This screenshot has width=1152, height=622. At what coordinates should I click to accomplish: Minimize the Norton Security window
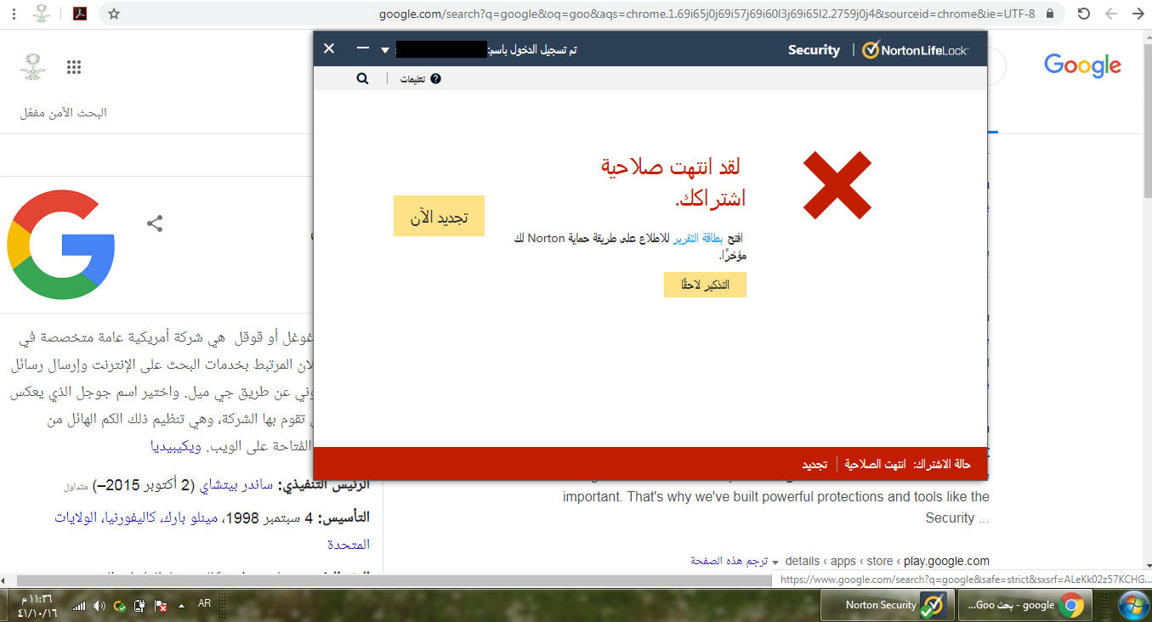[363, 48]
